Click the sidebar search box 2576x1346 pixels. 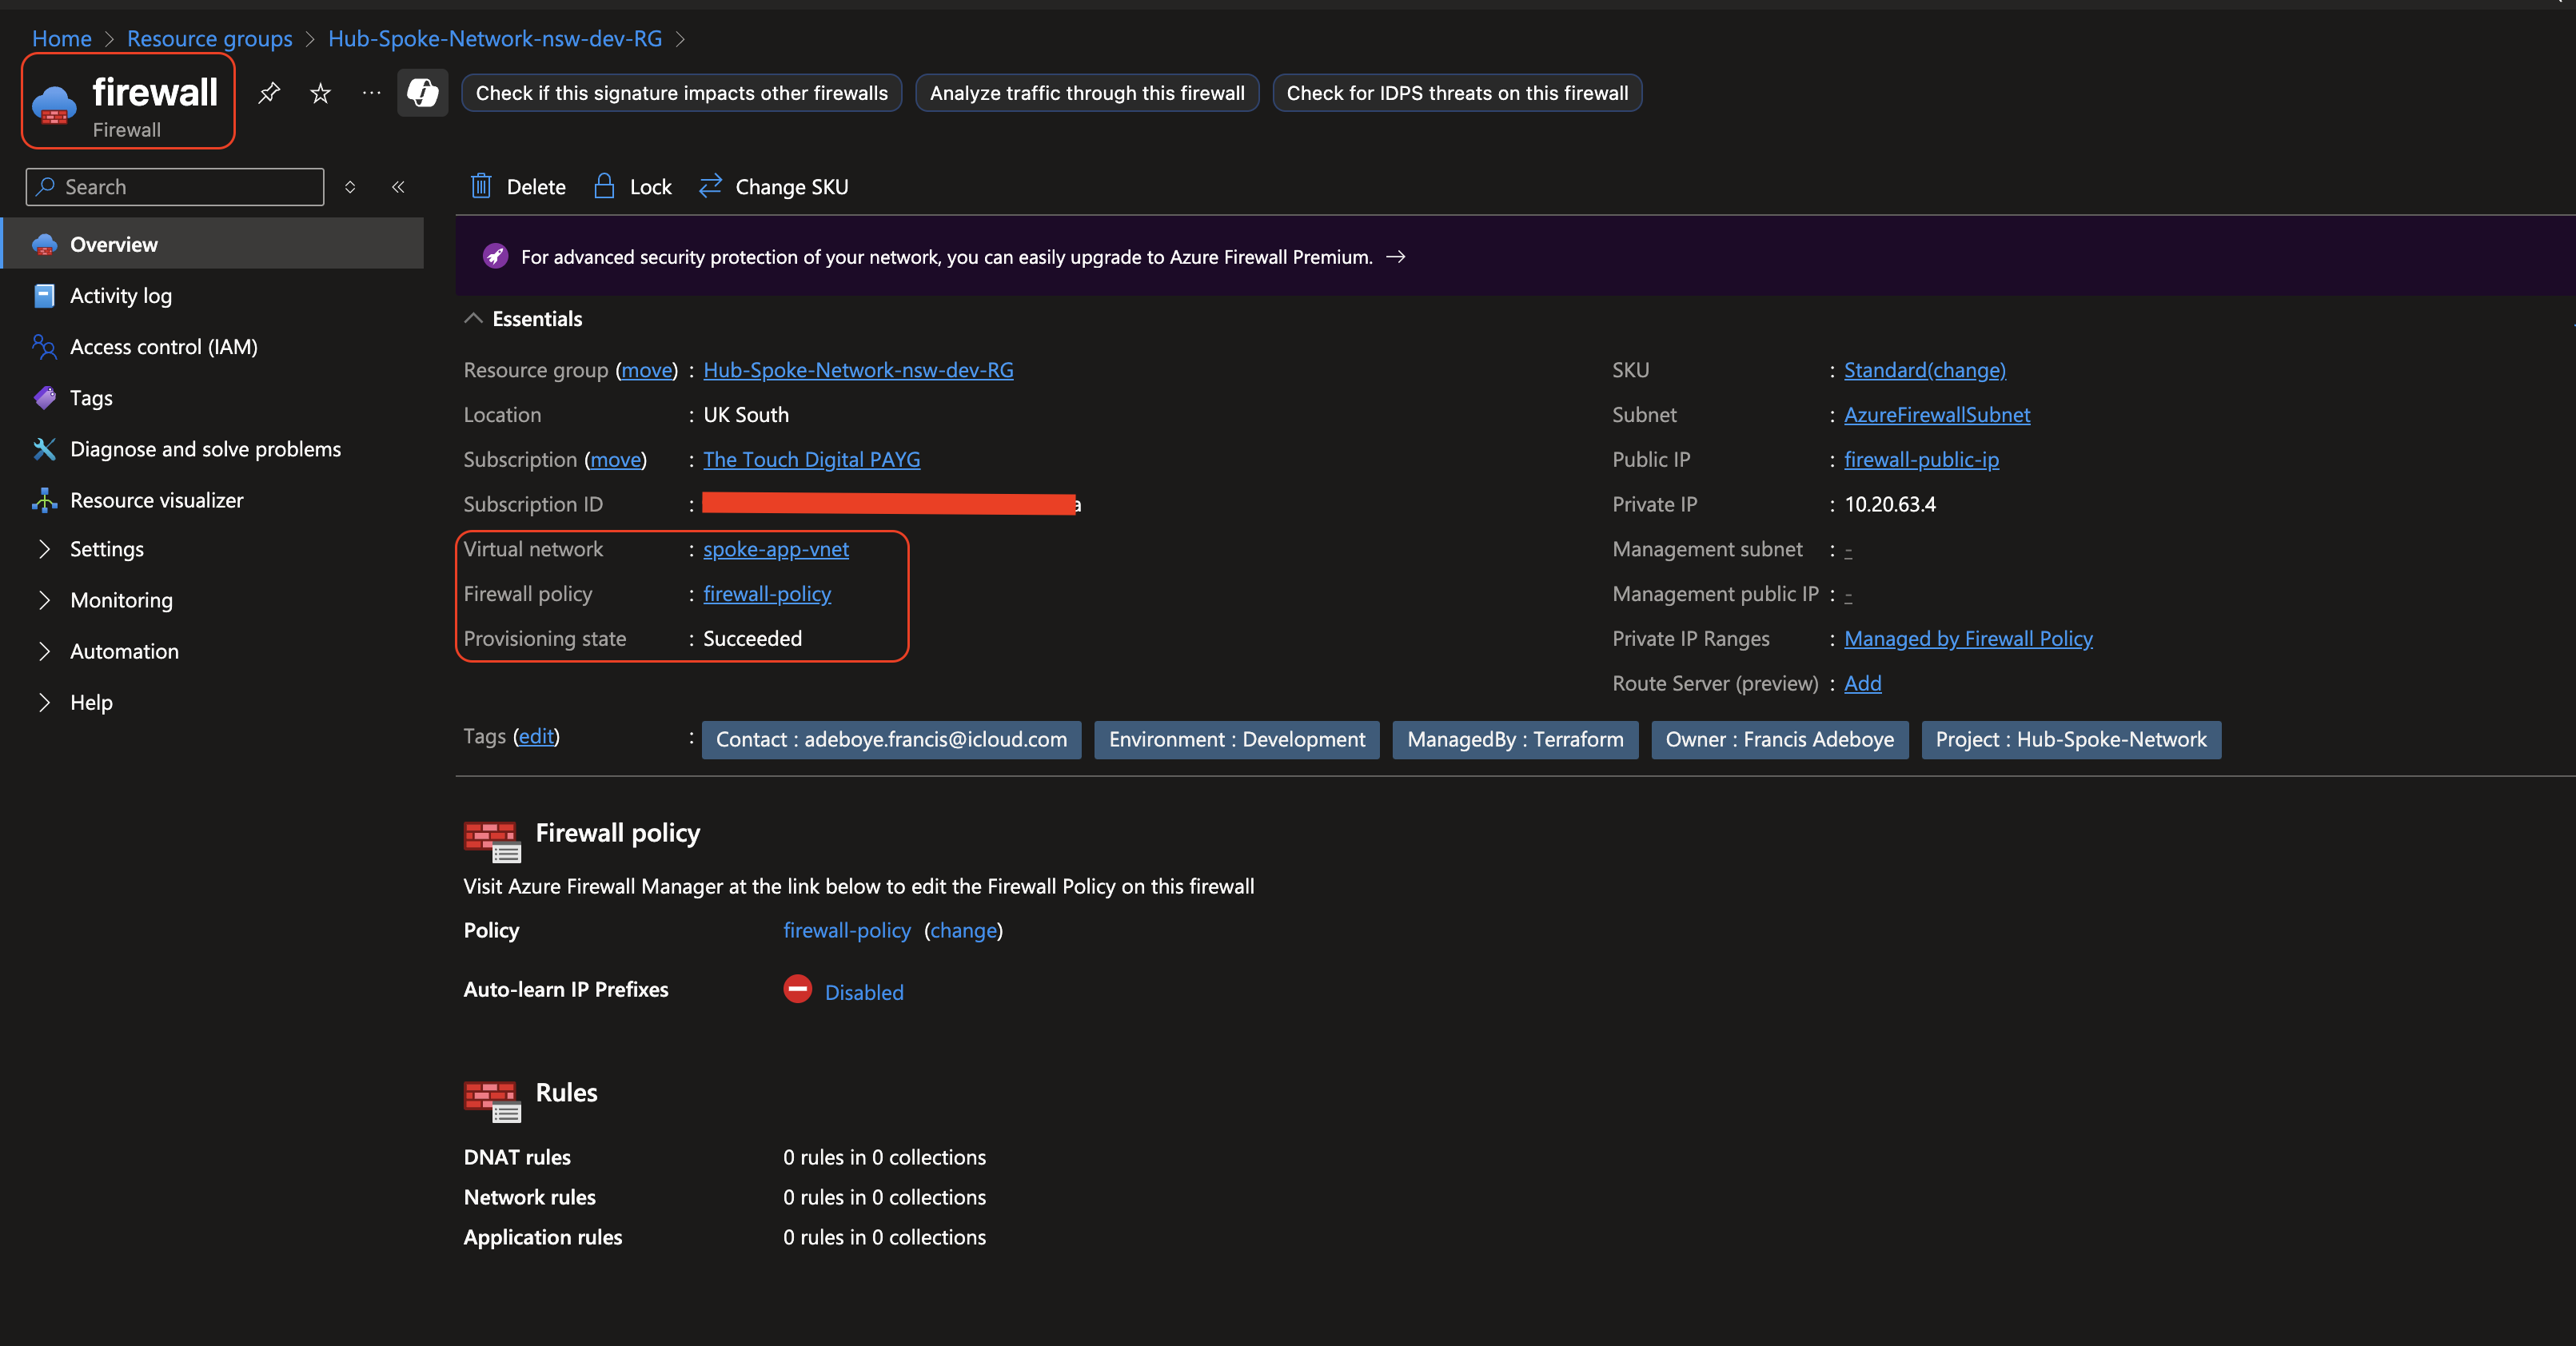click(x=173, y=186)
